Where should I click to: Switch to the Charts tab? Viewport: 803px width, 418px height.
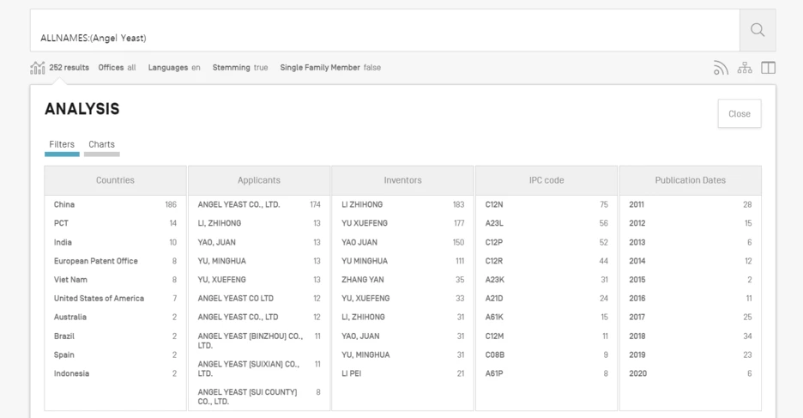pos(101,145)
